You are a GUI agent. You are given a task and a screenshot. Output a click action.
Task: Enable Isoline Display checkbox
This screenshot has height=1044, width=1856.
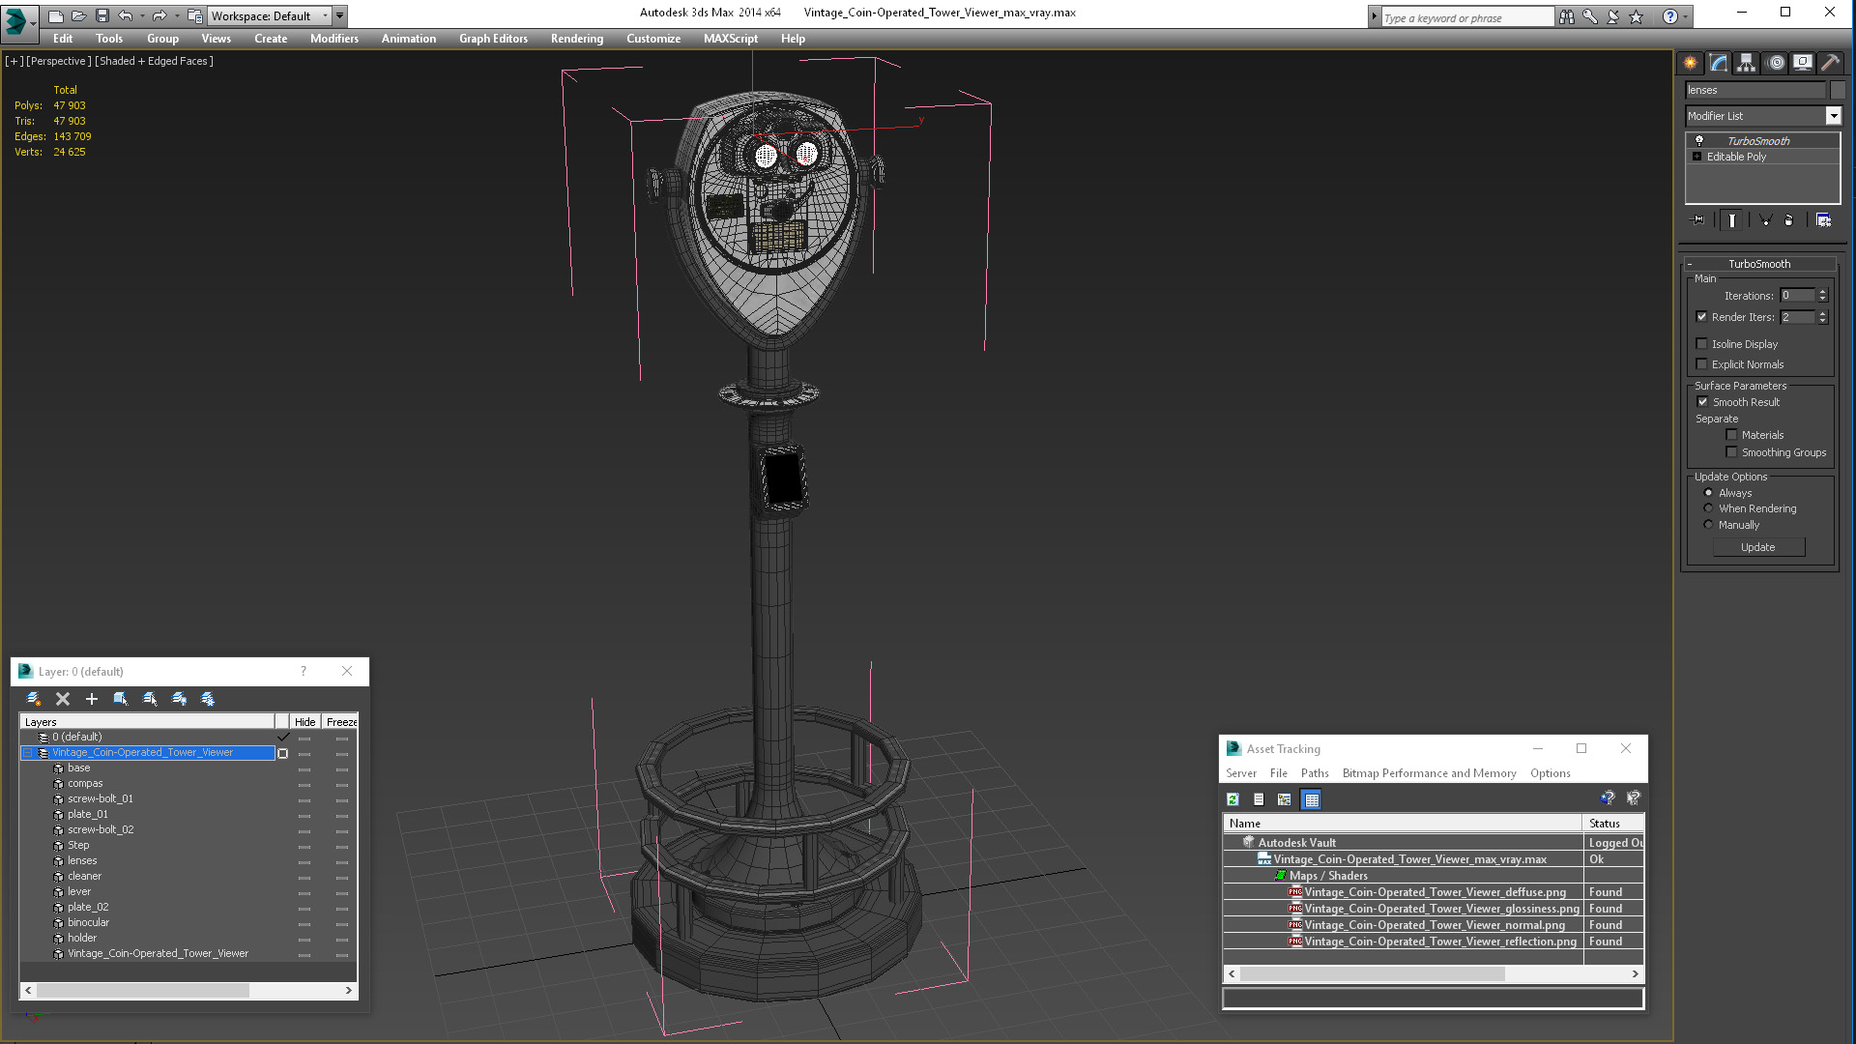pos(1701,344)
